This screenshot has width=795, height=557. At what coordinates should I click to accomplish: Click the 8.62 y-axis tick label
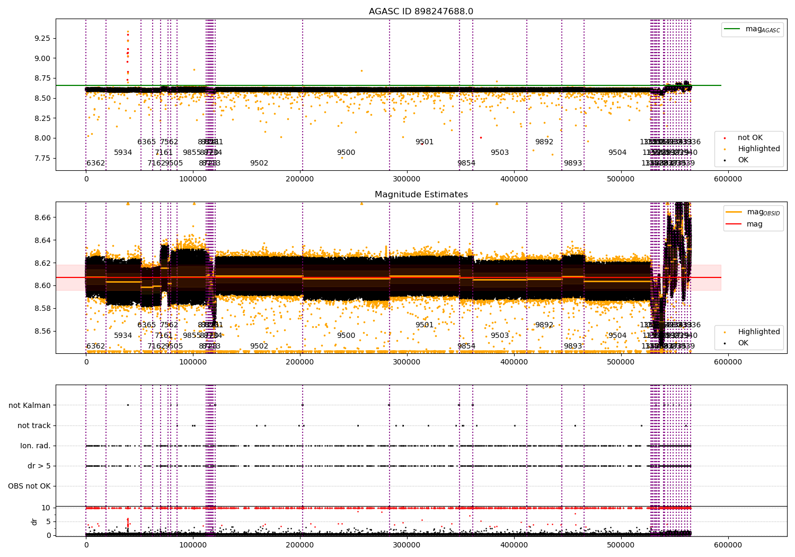(42, 263)
